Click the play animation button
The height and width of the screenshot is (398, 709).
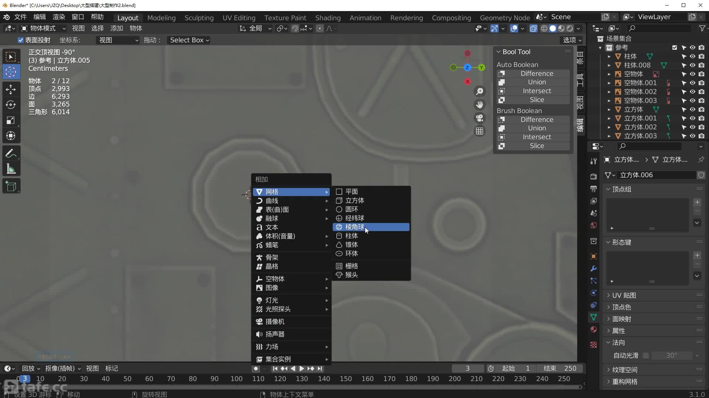tap(302, 369)
